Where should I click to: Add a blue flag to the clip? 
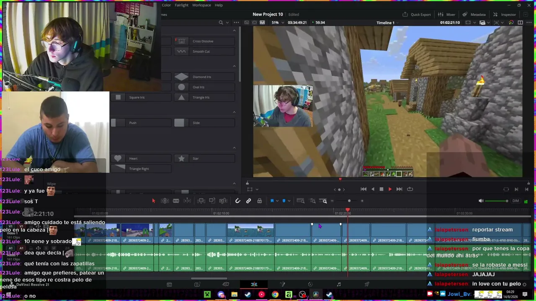272,201
